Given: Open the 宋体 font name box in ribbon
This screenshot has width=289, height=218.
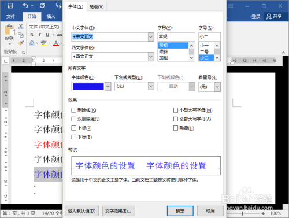Looking at the screenshot, I should pyautogui.click(x=45, y=27).
